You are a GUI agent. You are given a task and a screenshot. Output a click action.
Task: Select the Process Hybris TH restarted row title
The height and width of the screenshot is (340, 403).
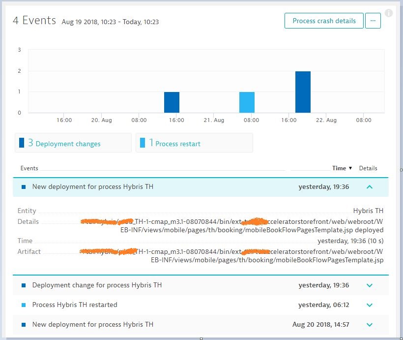(x=75, y=305)
